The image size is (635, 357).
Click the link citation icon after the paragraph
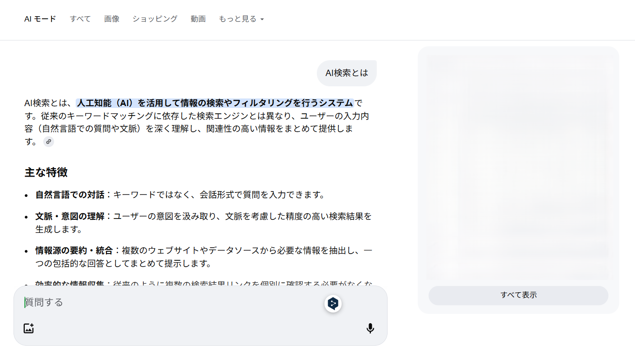pyautogui.click(x=49, y=142)
